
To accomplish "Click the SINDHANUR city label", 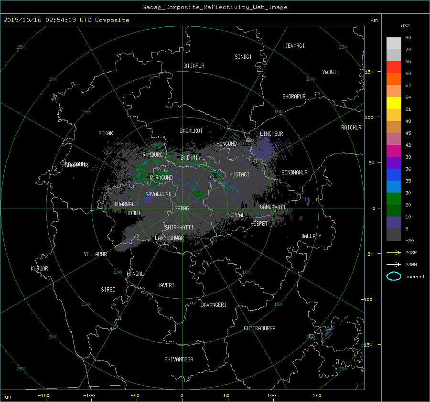I will coord(294,173).
